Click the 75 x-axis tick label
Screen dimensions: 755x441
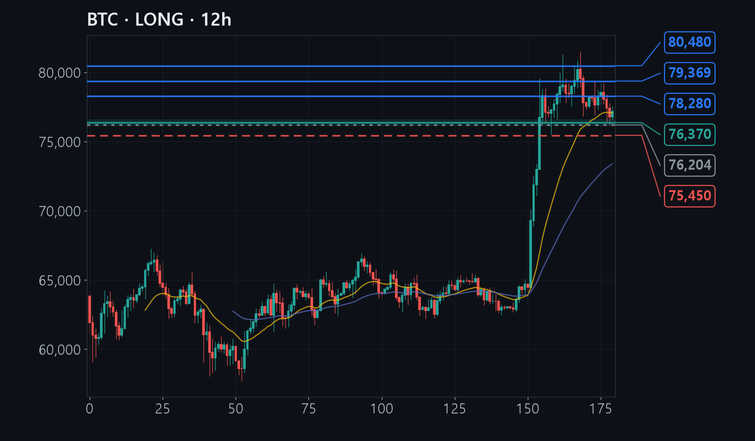click(x=309, y=409)
